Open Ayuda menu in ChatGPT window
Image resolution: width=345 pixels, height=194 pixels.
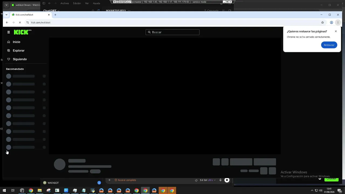[96, 3]
